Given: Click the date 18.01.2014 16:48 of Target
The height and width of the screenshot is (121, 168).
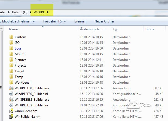Looking at the screenshot, I should (91, 71).
